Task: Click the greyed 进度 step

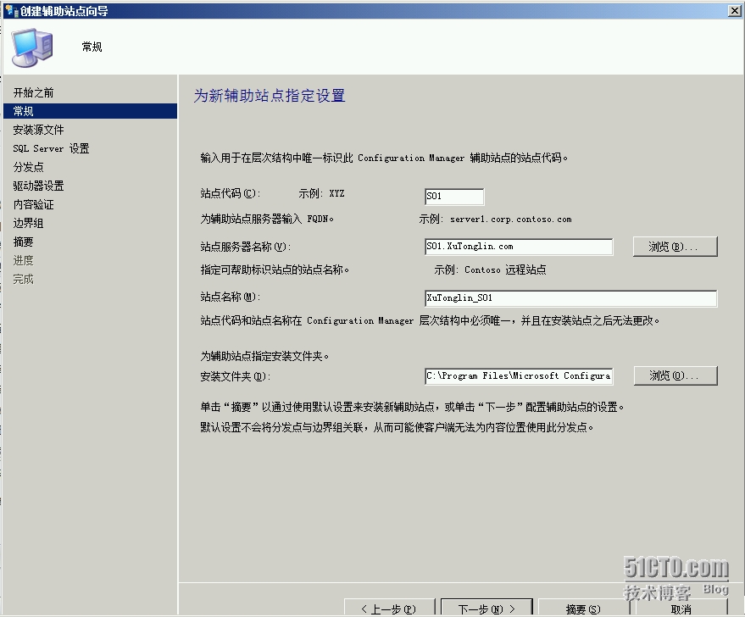Action: click(23, 260)
